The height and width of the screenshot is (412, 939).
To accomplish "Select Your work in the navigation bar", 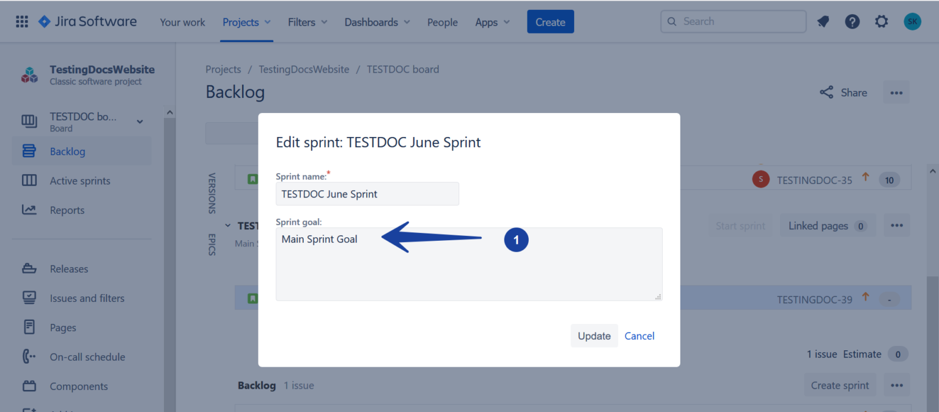I will click(x=182, y=22).
